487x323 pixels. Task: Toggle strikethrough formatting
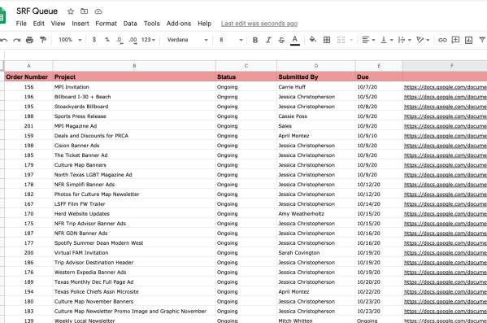coord(281,40)
